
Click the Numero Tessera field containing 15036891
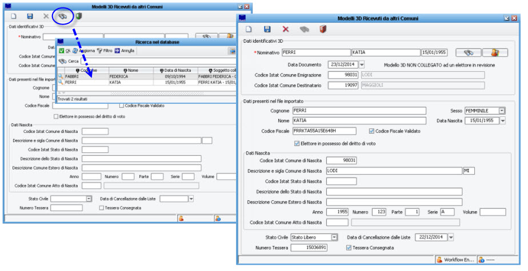309,248
